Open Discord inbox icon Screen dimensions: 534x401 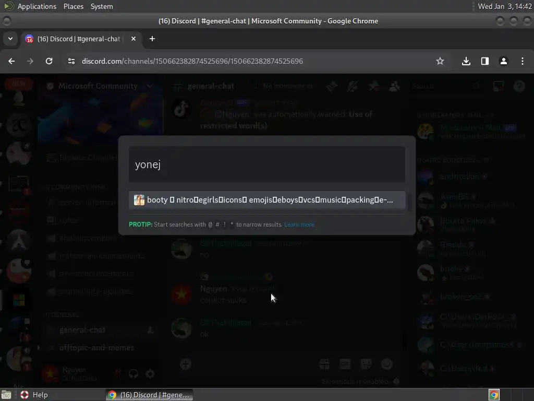tap(499, 86)
